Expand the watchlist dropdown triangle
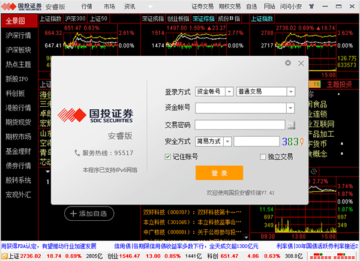Viewport: 360px width, 261px height. coord(47,172)
